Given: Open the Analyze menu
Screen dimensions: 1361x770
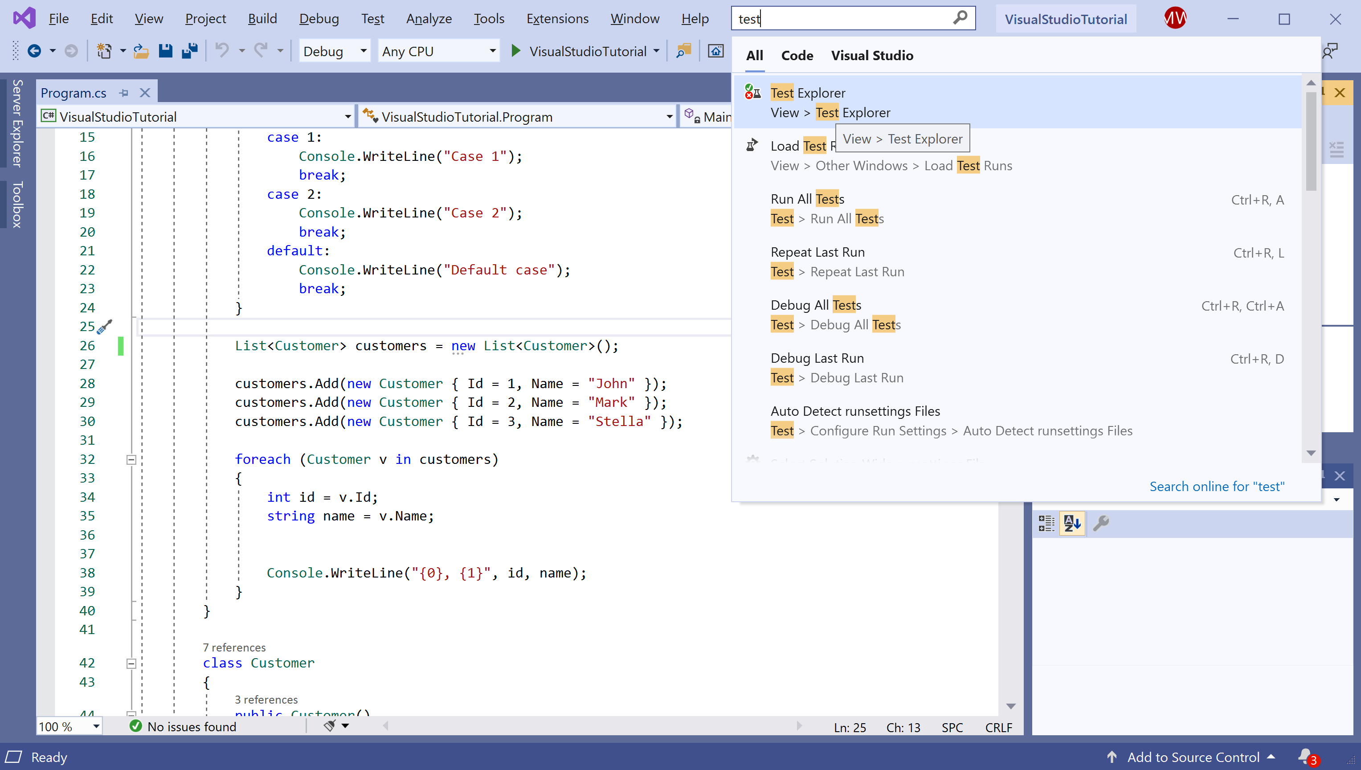Looking at the screenshot, I should pyautogui.click(x=429, y=19).
